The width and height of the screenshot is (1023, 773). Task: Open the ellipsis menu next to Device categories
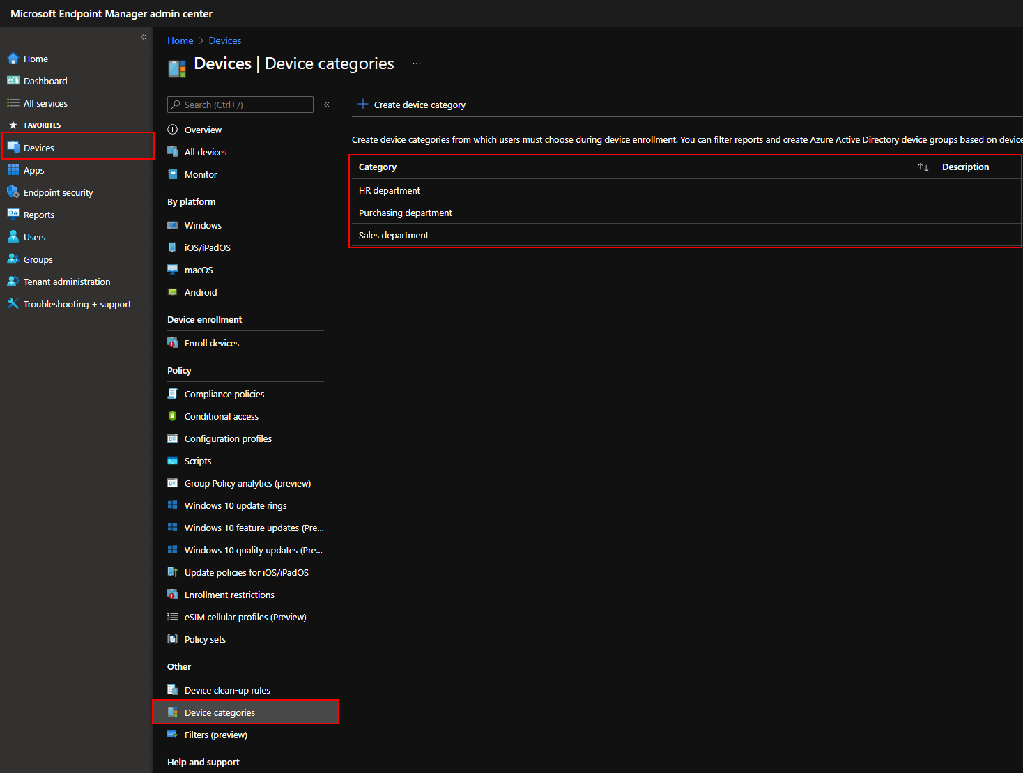pyautogui.click(x=416, y=63)
